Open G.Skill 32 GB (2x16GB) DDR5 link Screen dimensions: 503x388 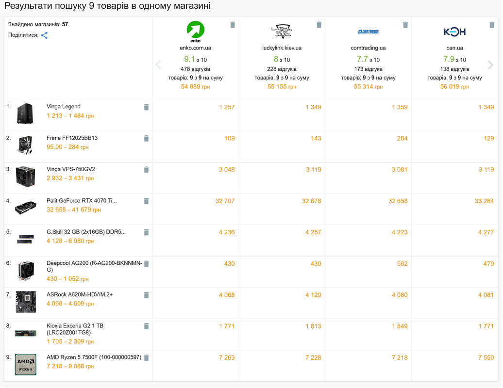tap(86, 232)
